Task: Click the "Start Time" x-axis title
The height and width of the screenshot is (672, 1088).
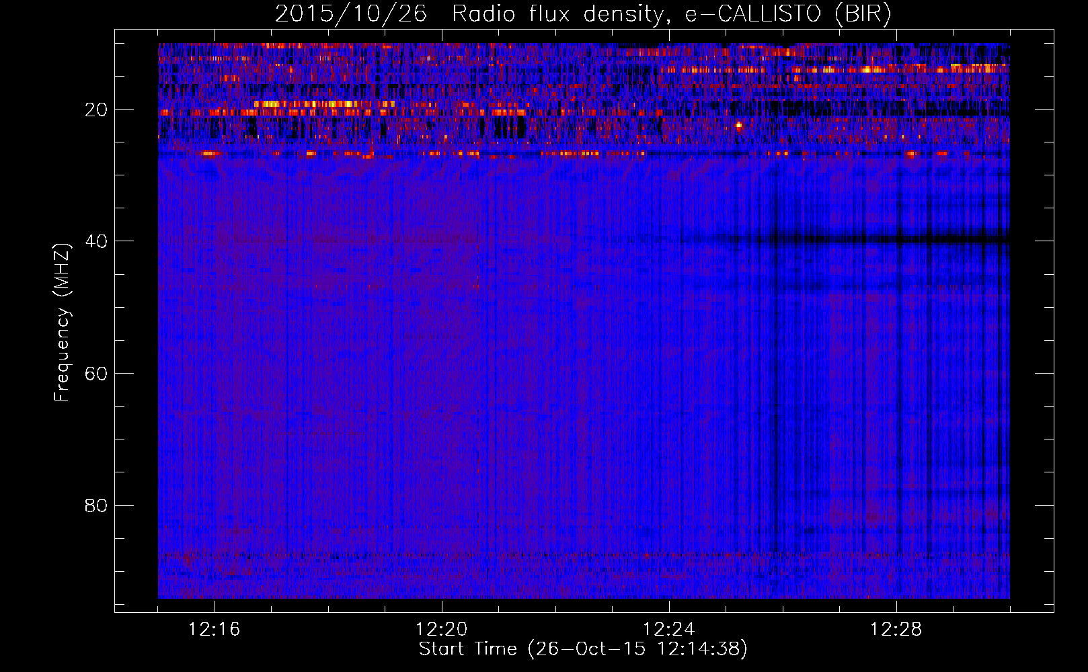Action: tap(468, 649)
